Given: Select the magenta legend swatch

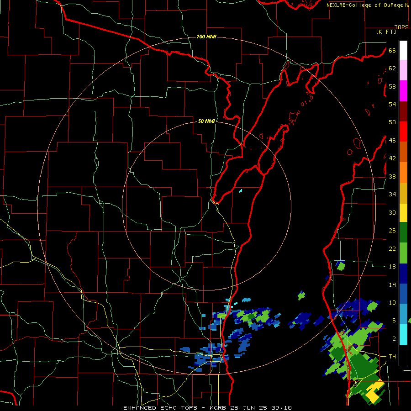Looking at the screenshot, I should pyautogui.click(x=403, y=91).
